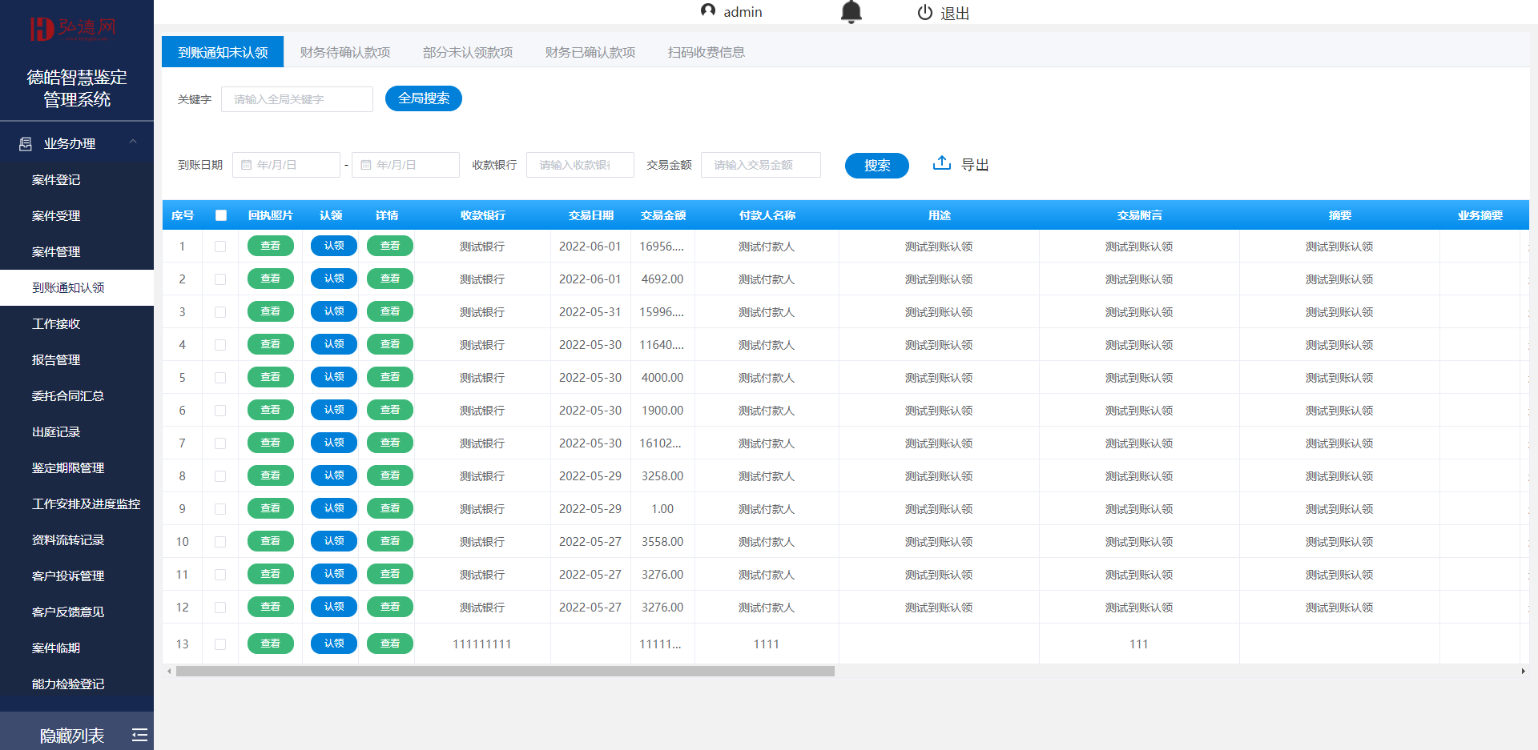Open 鉴定期限管理 in sidebar

coord(77,467)
